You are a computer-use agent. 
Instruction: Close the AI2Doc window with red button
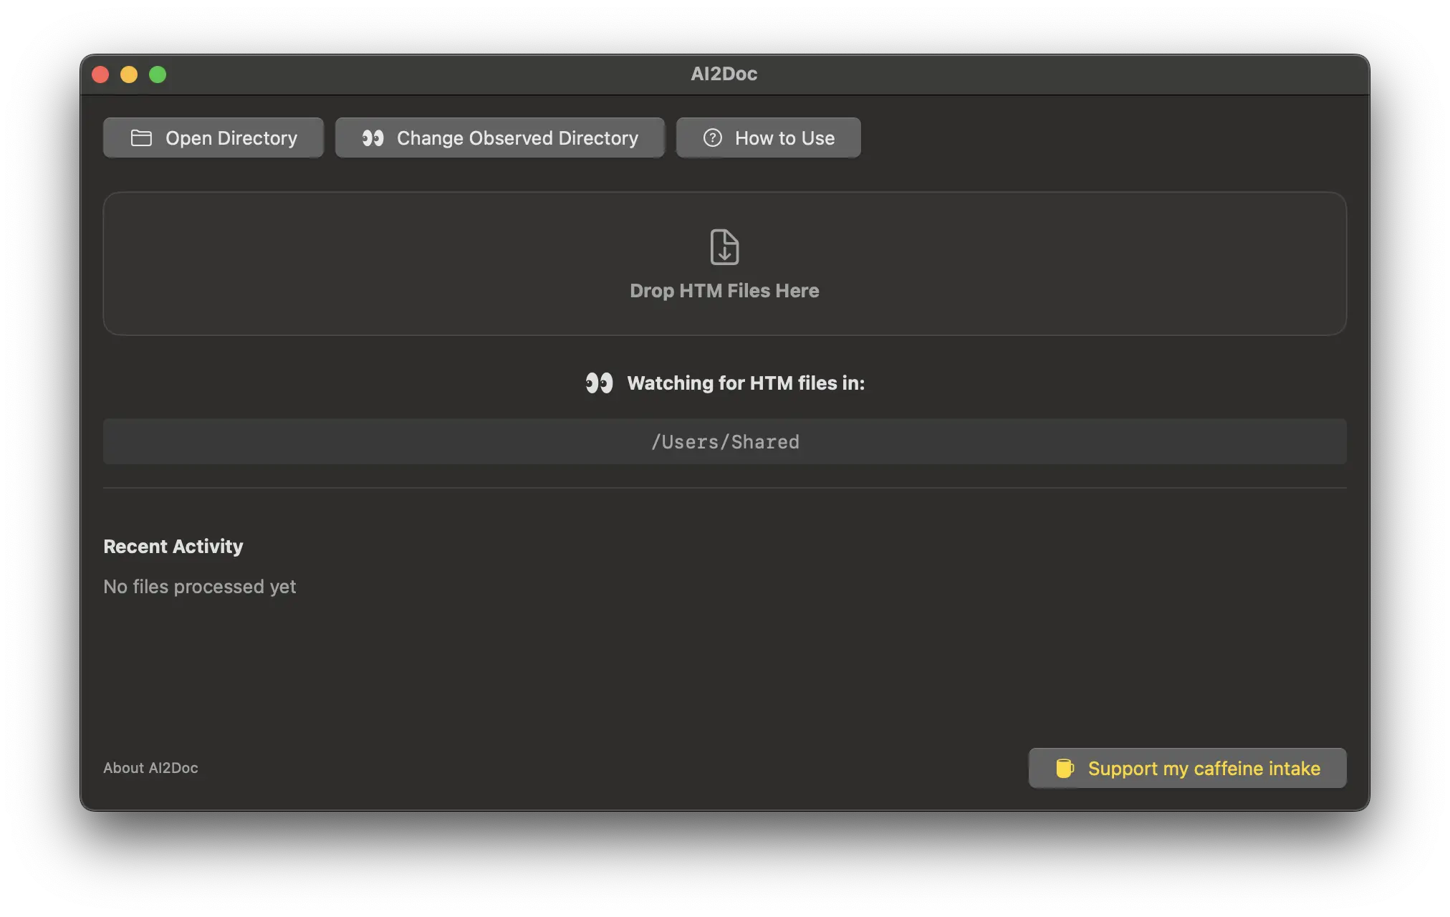(100, 75)
